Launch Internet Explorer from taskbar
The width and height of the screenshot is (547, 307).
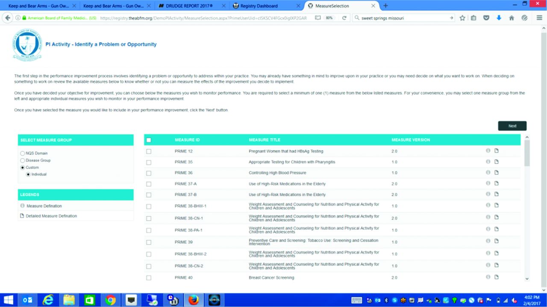[48, 300]
